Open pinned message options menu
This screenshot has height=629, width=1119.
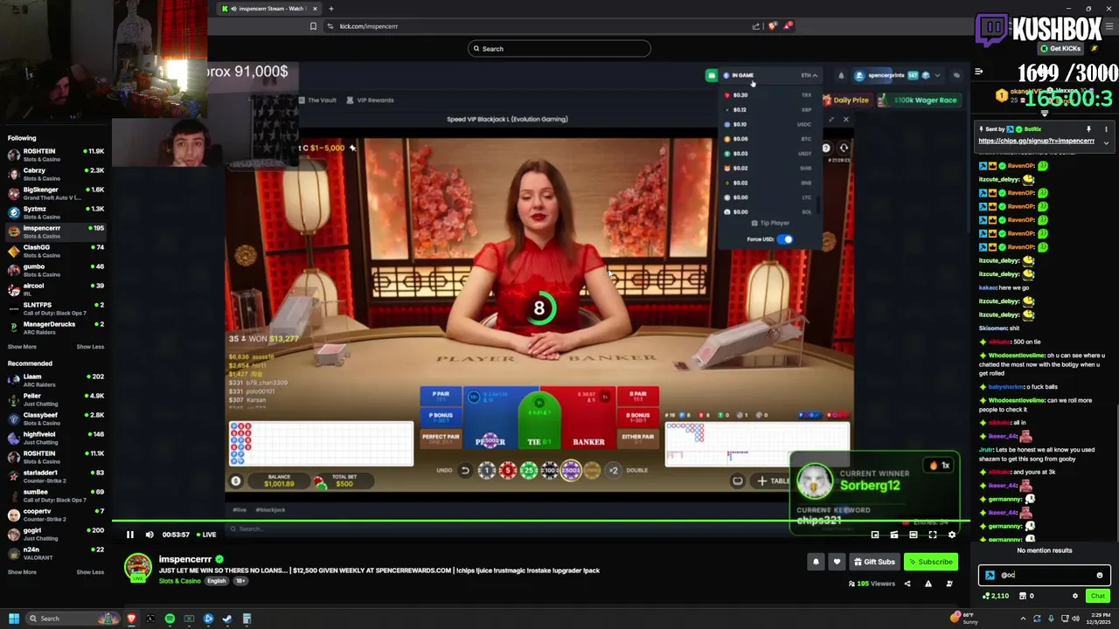pyautogui.click(x=1106, y=129)
